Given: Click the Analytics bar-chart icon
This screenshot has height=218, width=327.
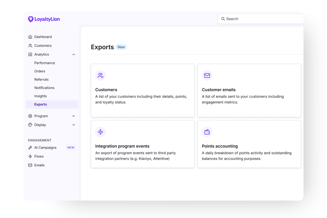Looking at the screenshot, I should (30, 54).
